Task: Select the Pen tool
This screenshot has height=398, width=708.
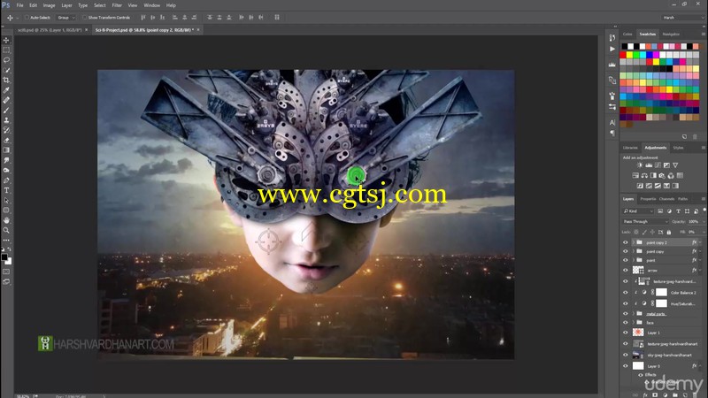Action: pyautogui.click(x=6, y=180)
